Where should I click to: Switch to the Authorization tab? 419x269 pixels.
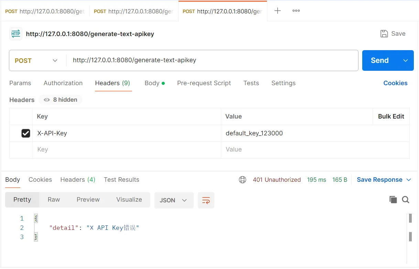point(63,83)
